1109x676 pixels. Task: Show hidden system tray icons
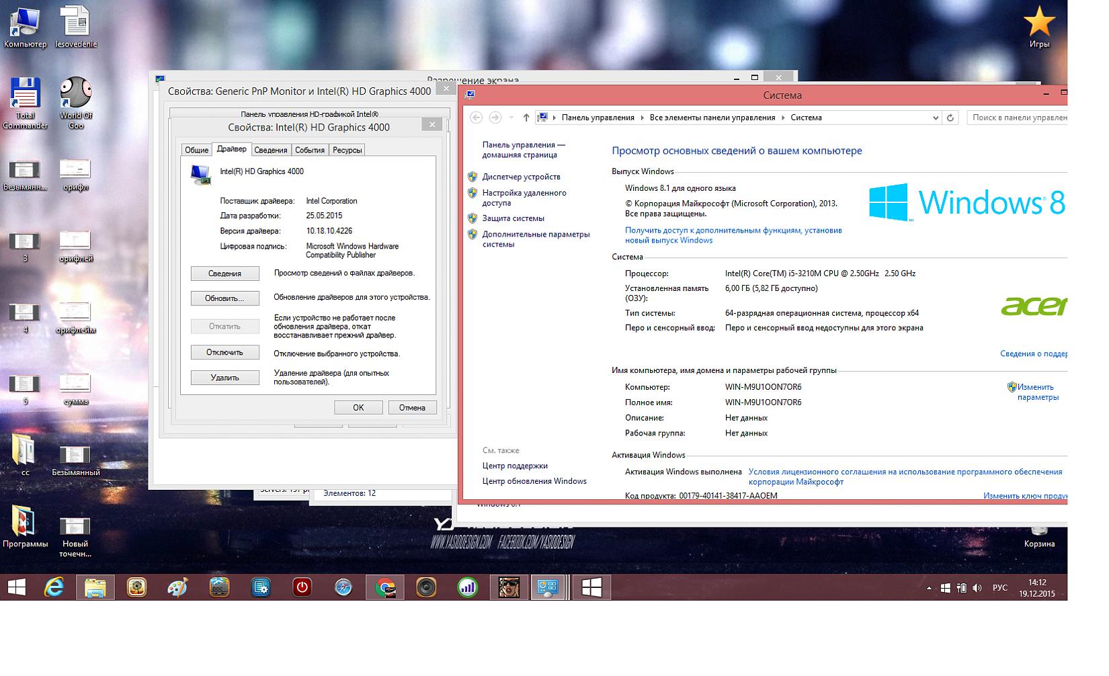929,588
